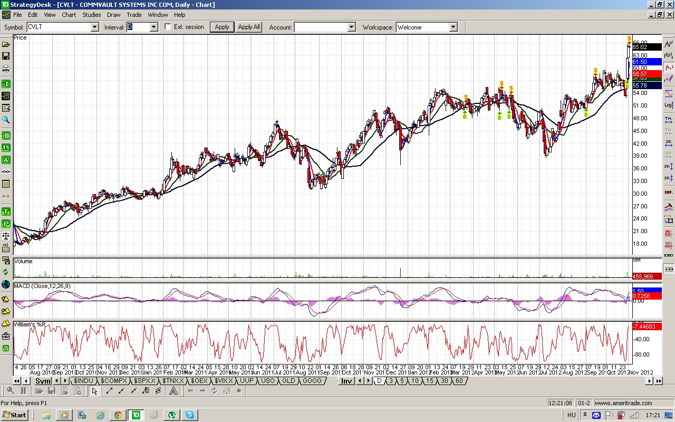Click the Windows Start button
The image size is (675, 422).
pos(15,415)
